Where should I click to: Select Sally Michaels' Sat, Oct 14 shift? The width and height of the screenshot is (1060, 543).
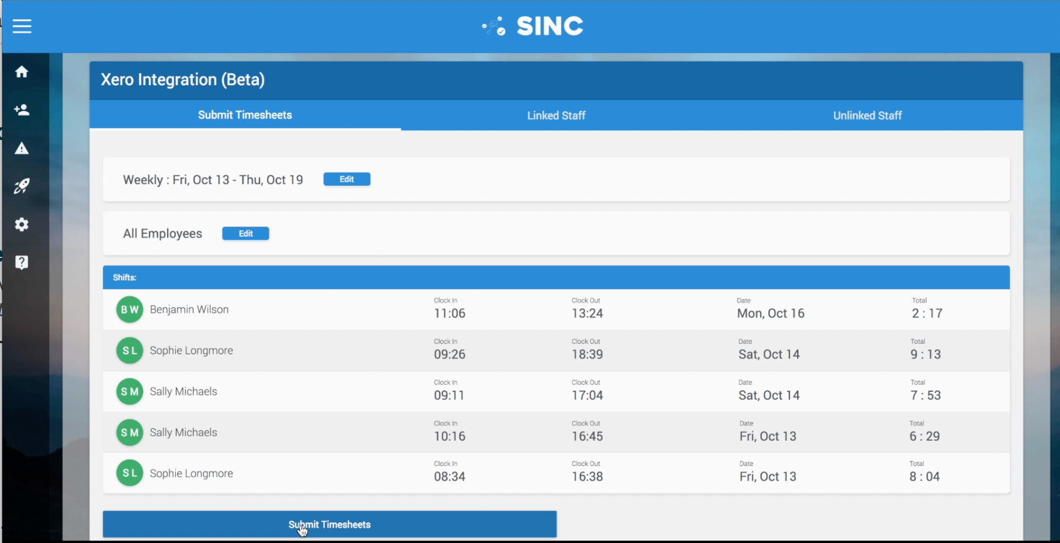(x=556, y=391)
